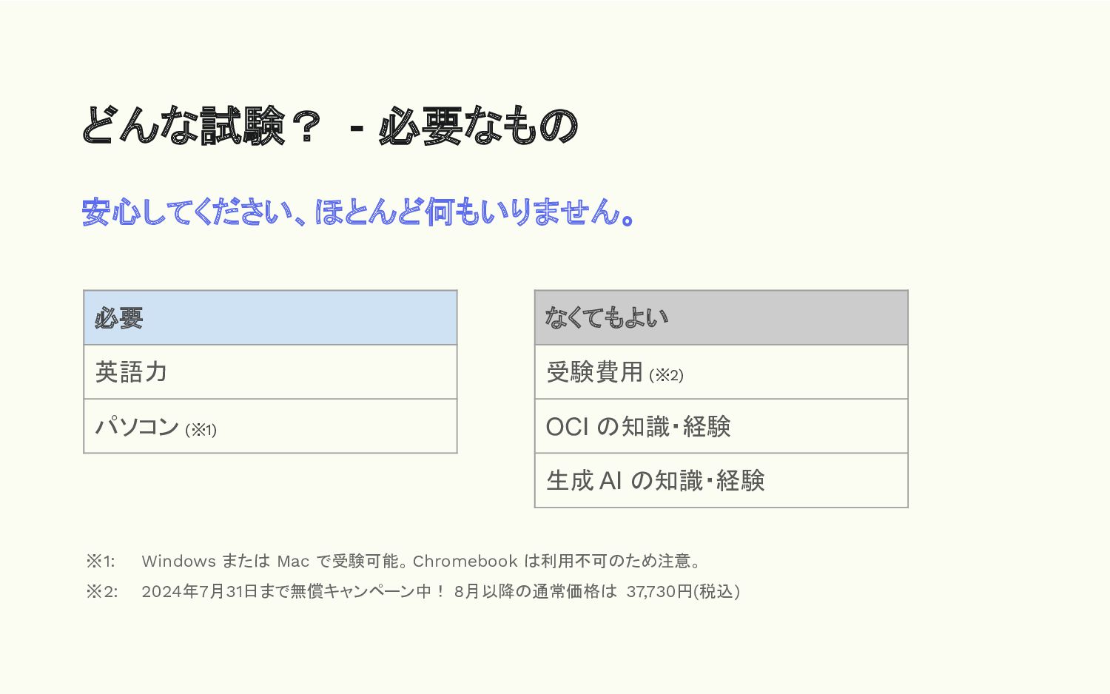
Task: Select the 英語力 table cell
Action: 270,372
